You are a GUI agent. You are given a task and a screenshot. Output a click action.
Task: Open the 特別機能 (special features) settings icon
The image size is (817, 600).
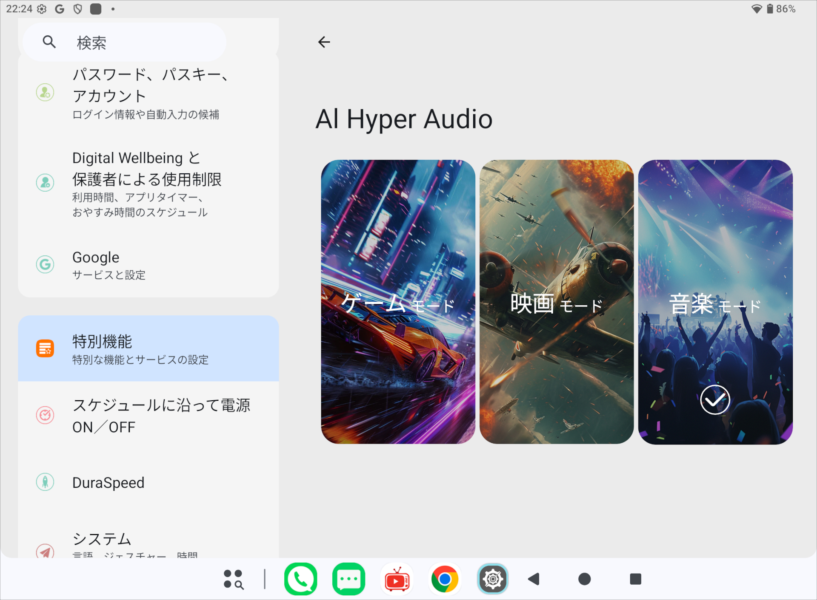point(45,348)
